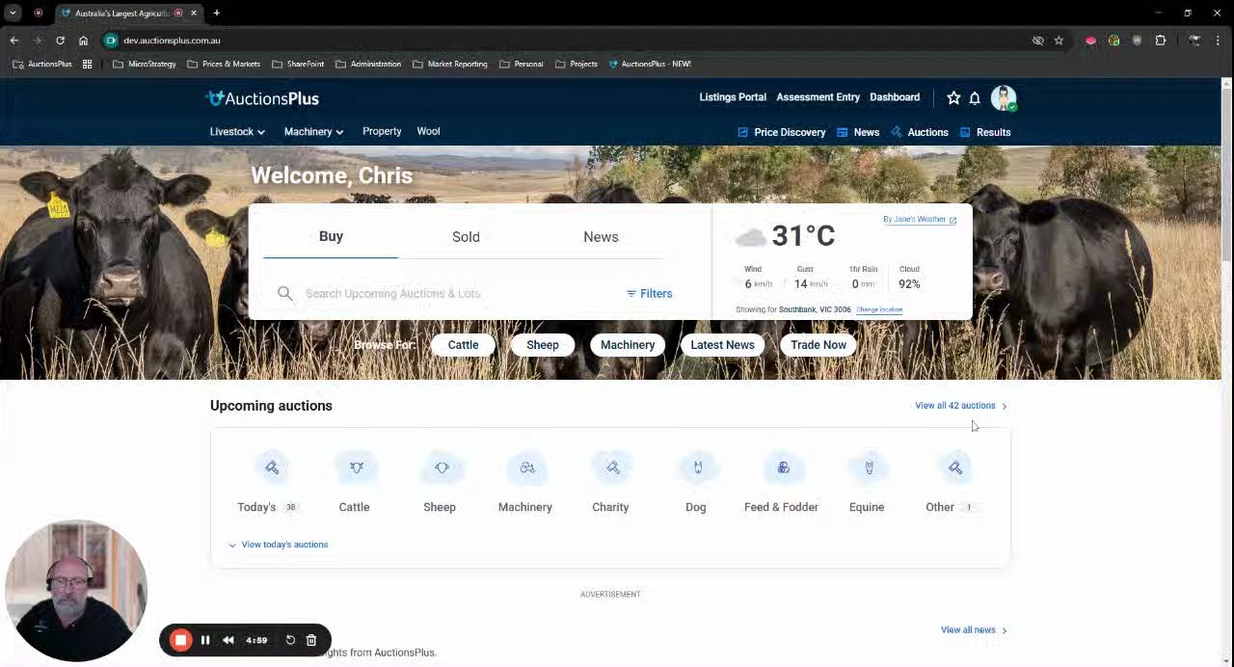Open browser extensions puzzle icon
This screenshot has width=1234, height=667.
pyautogui.click(x=1161, y=40)
